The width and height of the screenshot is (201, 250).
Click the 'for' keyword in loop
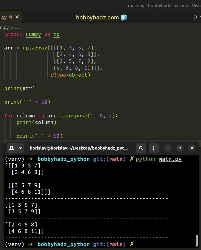click(x=9, y=116)
